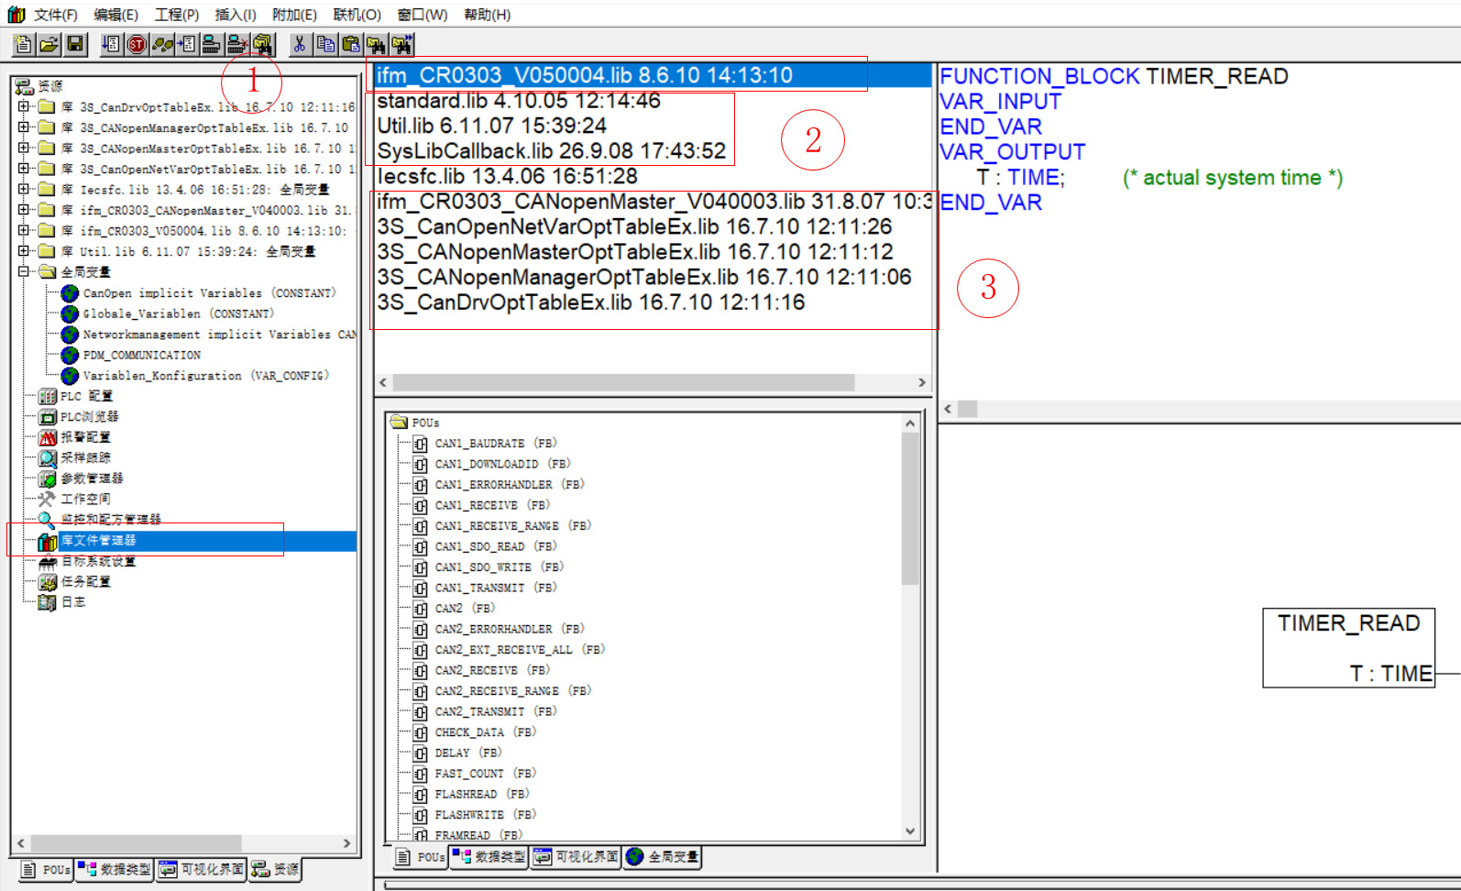The image size is (1461, 891).
Task: Click the Logout computer icon with red X
Action: (x=237, y=44)
